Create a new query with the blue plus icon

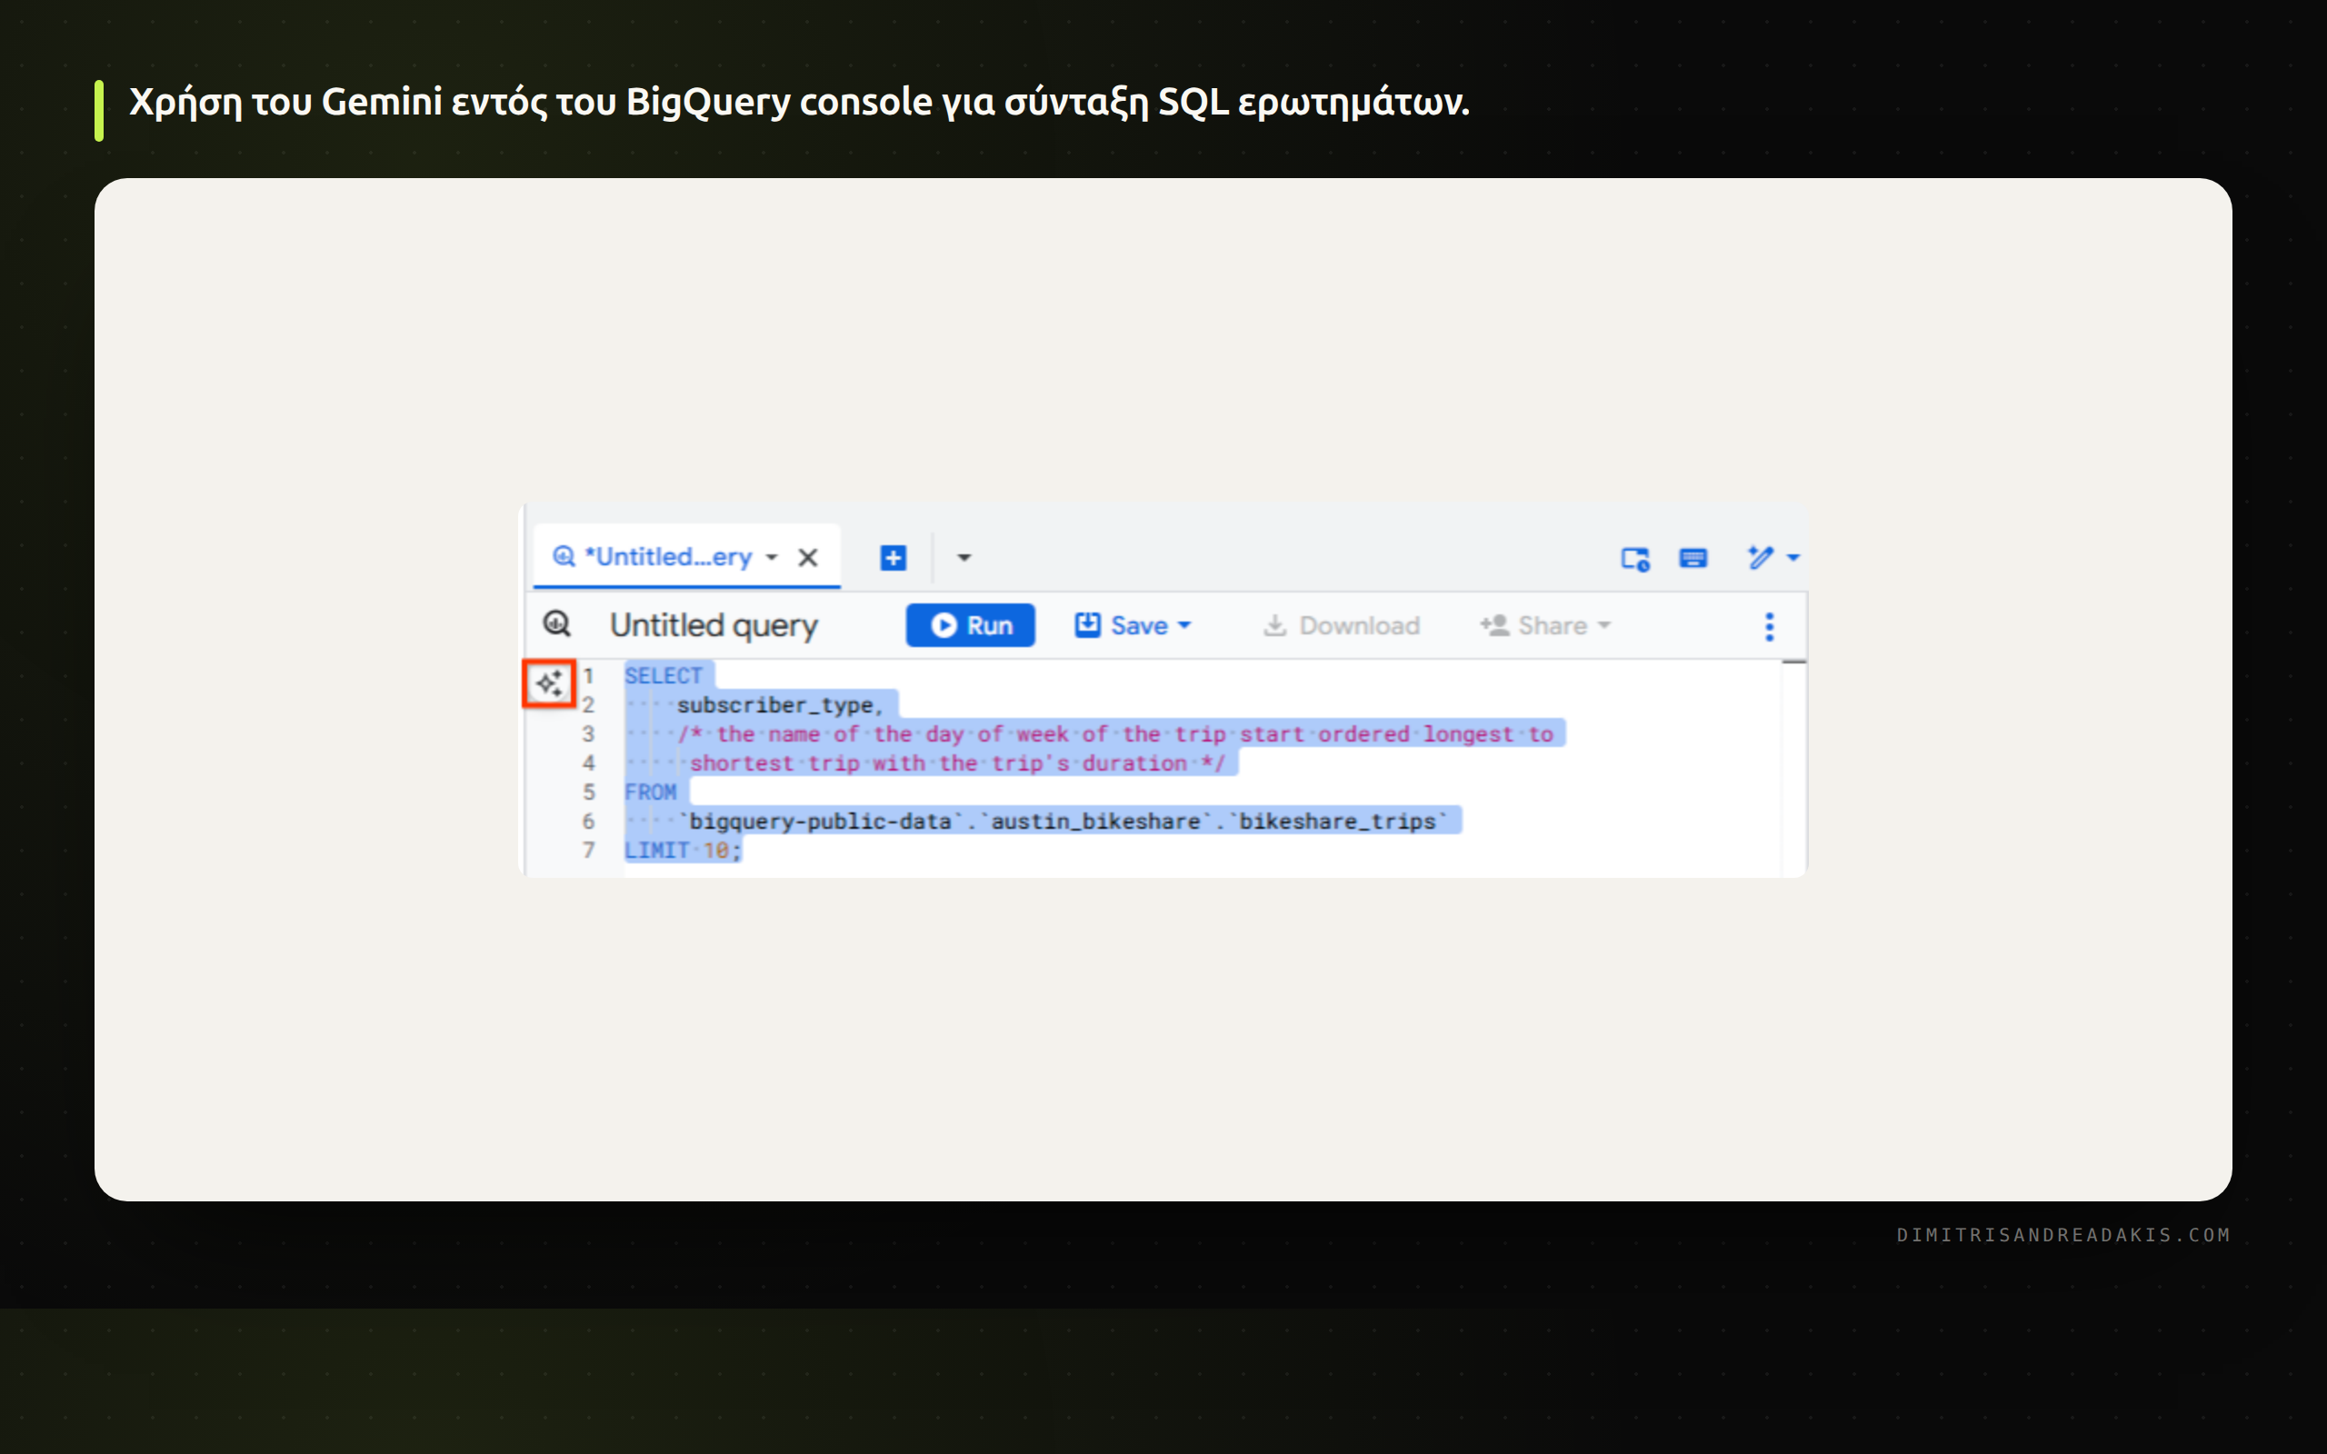coord(894,558)
